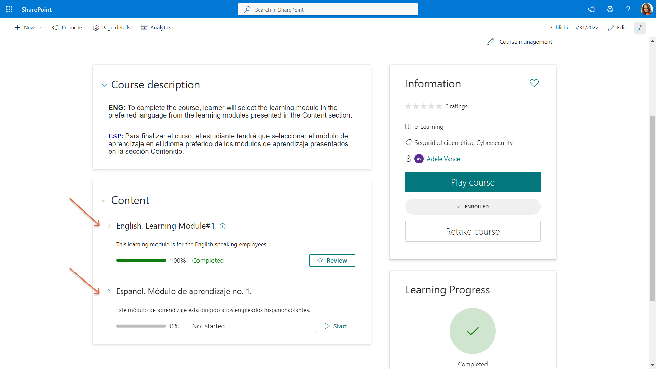This screenshot has height=369, width=656.
Task: Click the Adele Vance author link
Action: tap(443, 159)
